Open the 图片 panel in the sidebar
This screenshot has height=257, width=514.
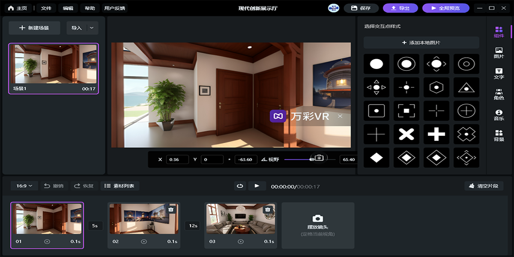tap(499, 53)
